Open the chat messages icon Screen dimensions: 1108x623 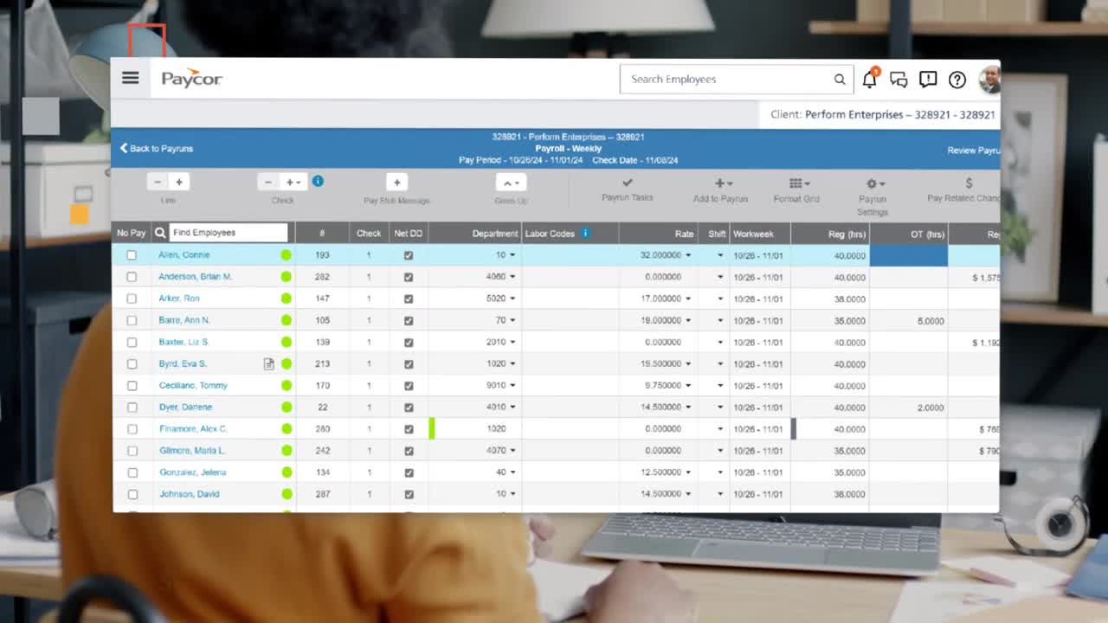point(899,80)
